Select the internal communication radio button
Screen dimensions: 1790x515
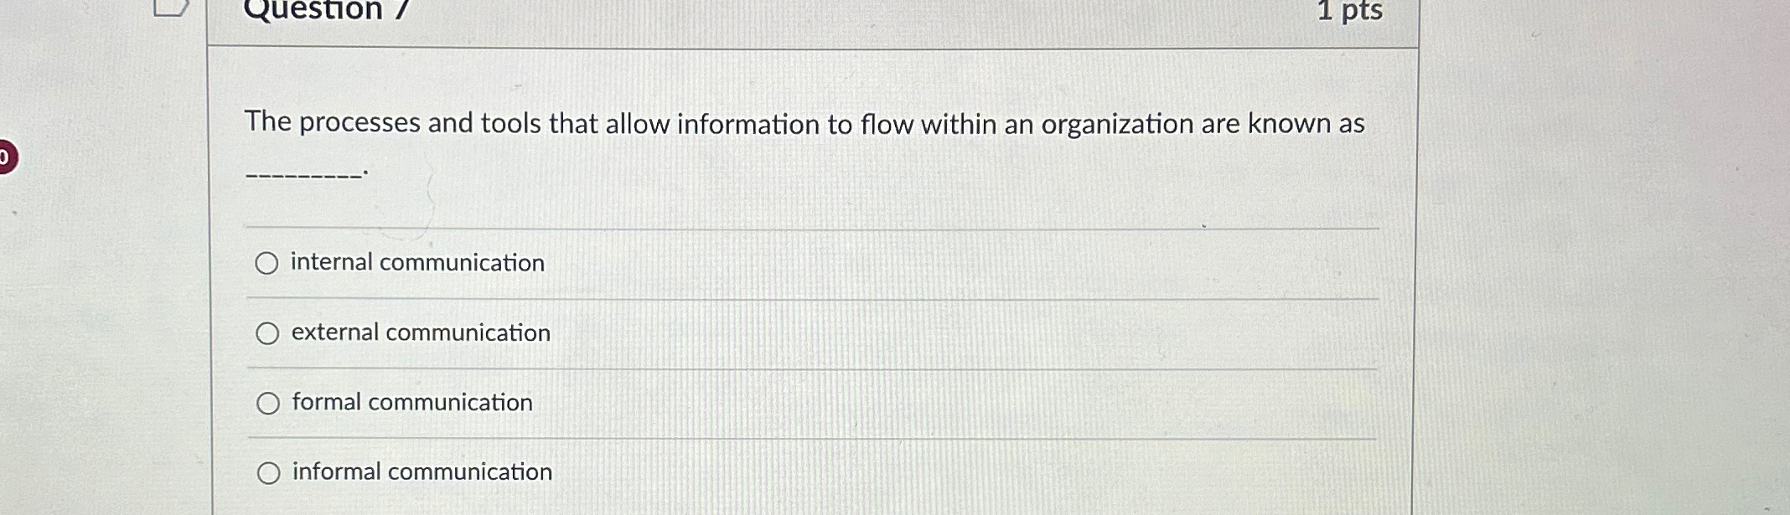(x=267, y=264)
